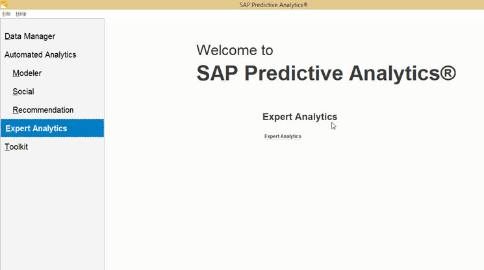Click empty sidebar area below Toolkit
484x270 pixels.
tap(52, 208)
